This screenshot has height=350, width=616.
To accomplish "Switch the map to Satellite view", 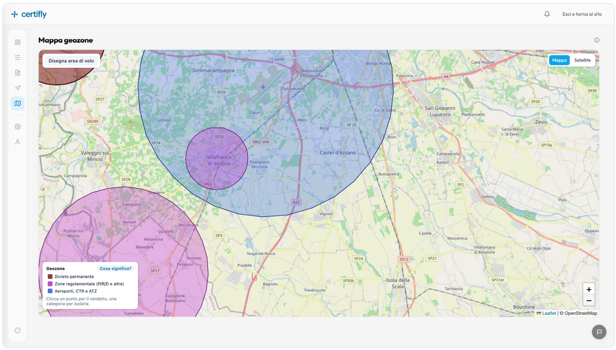I will point(582,60).
